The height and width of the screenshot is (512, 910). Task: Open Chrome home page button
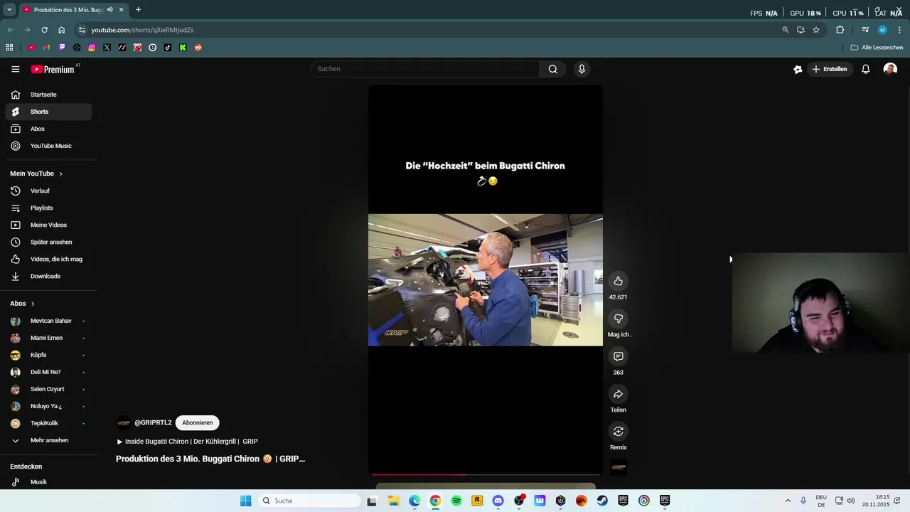tap(61, 30)
